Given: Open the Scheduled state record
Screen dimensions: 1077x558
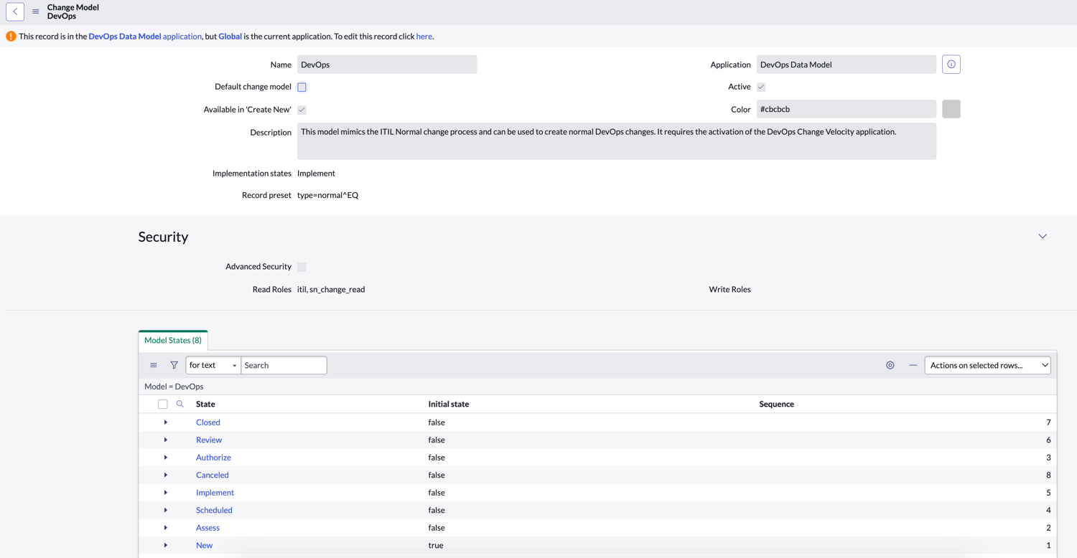Looking at the screenshot, I should (x=214, y=510).
